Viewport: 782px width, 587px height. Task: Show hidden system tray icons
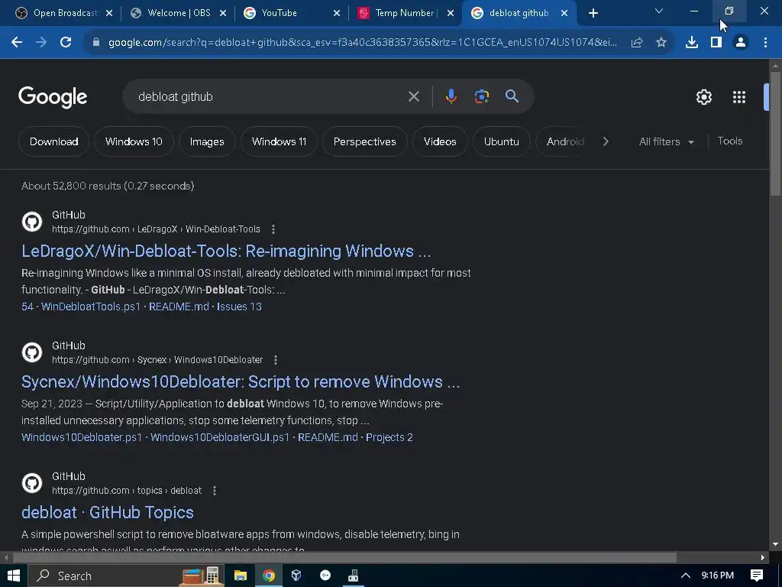coord(686,576)
